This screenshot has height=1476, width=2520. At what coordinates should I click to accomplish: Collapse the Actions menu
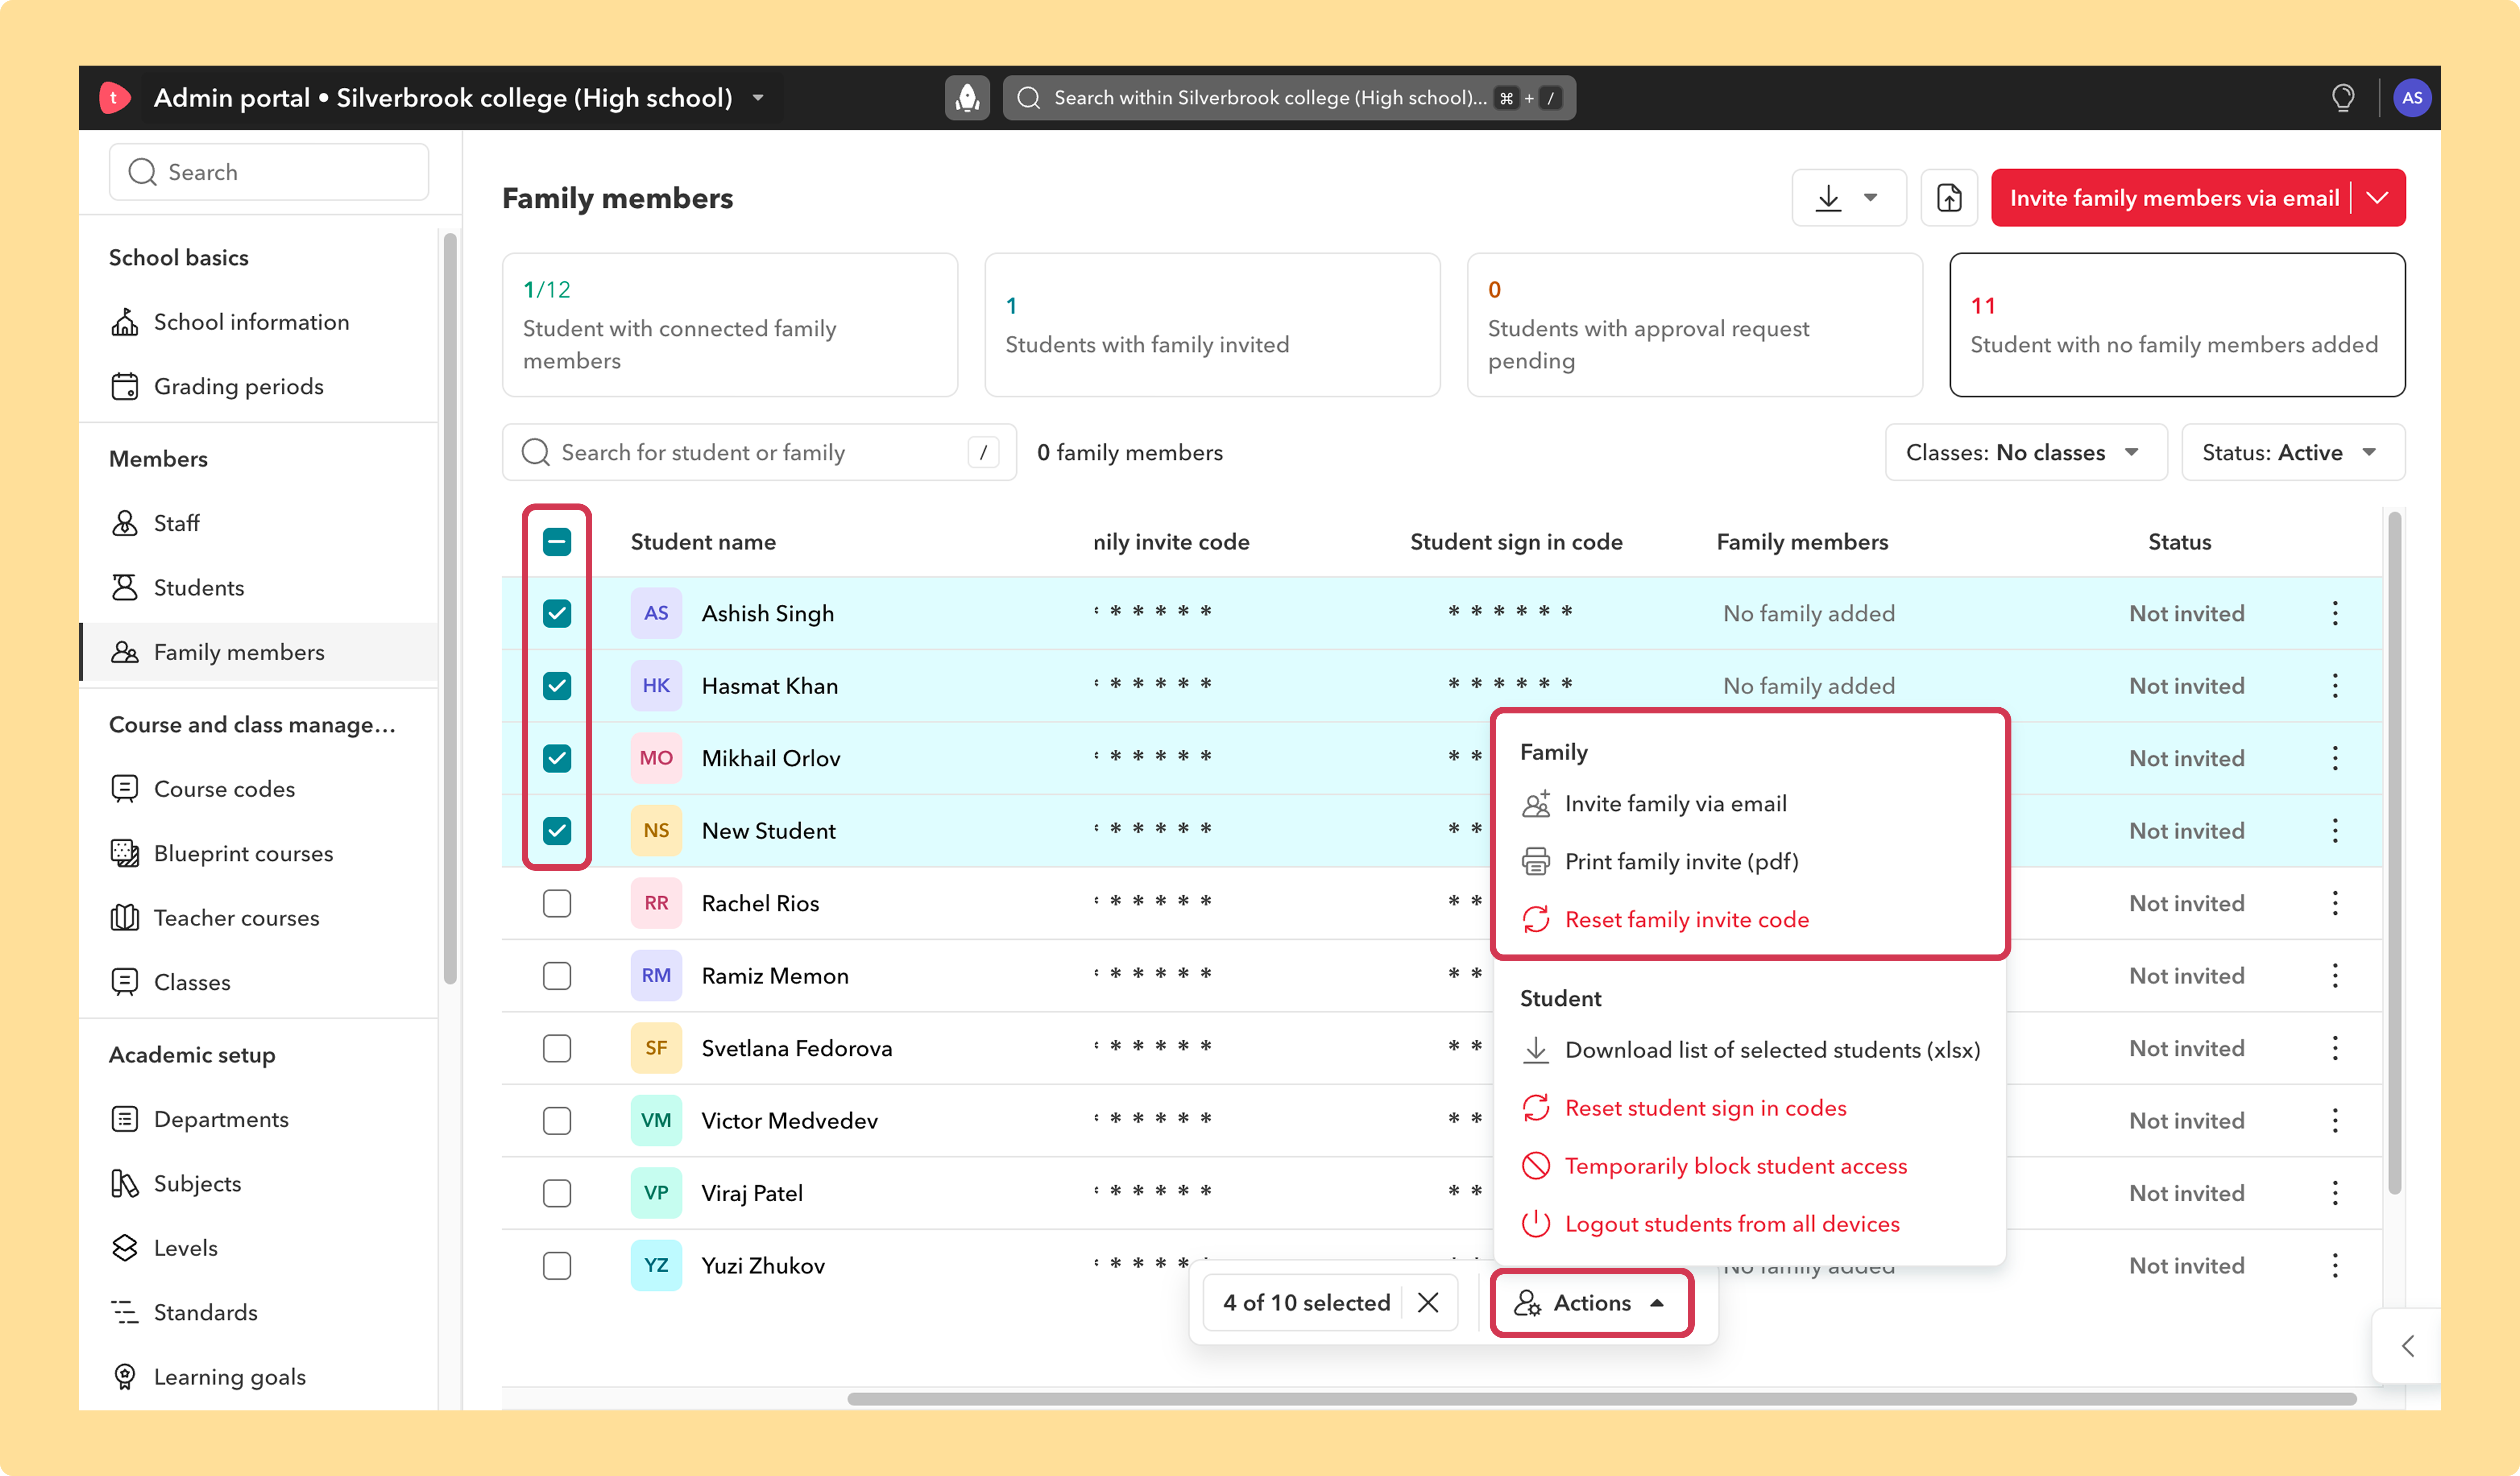1591,1302
